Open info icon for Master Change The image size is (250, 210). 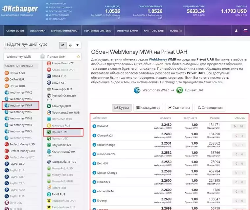(94, 173)
